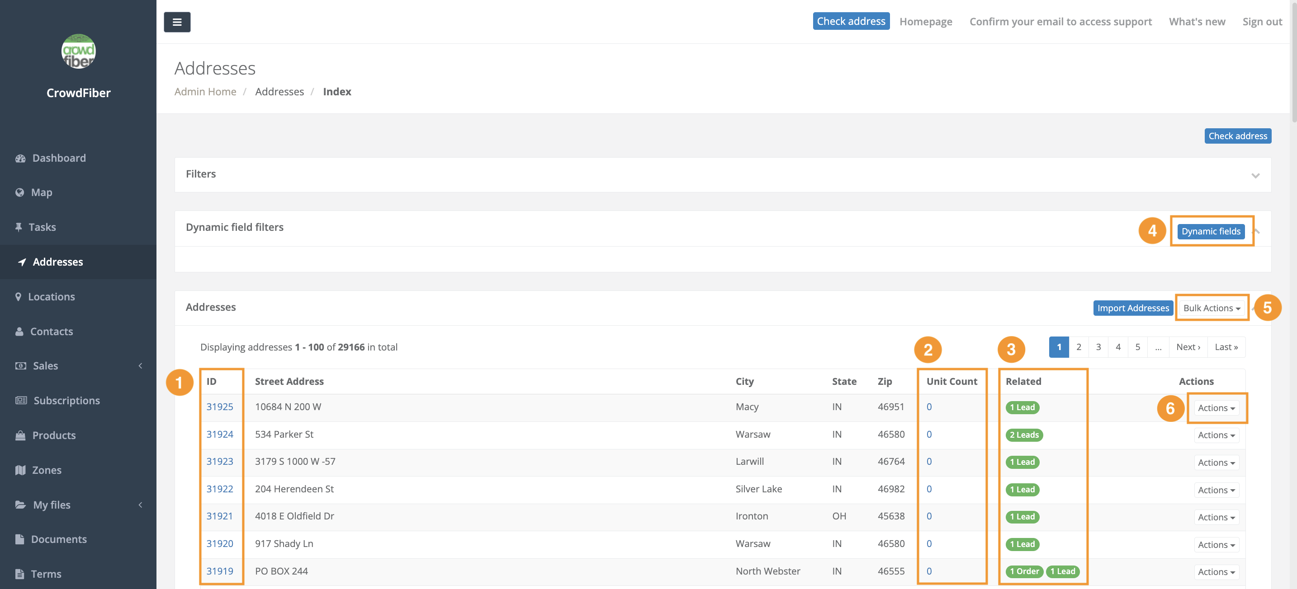Open the Products section

[x=54, y=435]
